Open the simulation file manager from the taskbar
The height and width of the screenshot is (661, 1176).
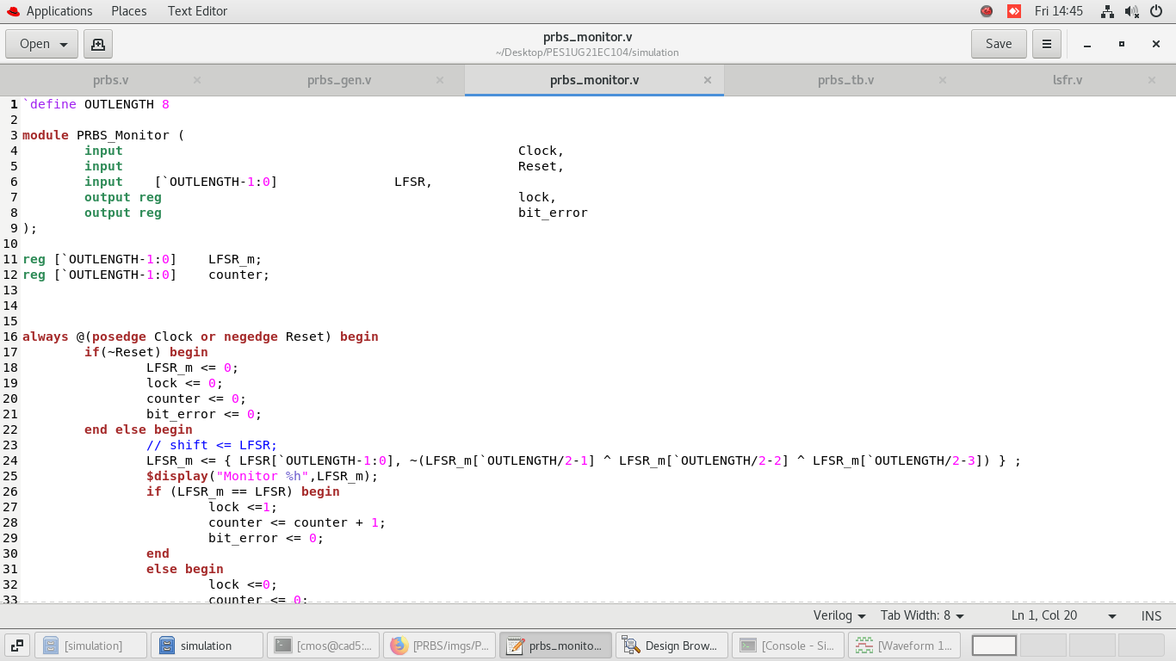pyautogui.click(x=207, y=645)
